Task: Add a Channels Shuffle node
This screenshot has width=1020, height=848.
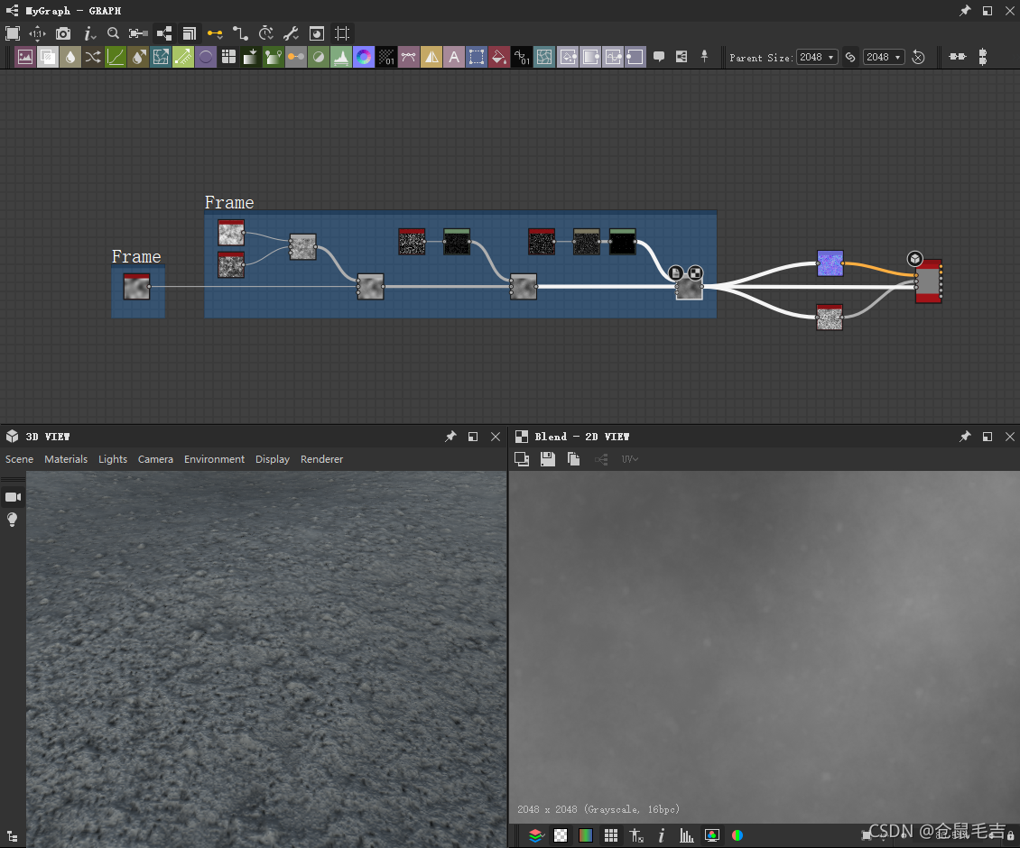Action: click(x=92, y=57)
